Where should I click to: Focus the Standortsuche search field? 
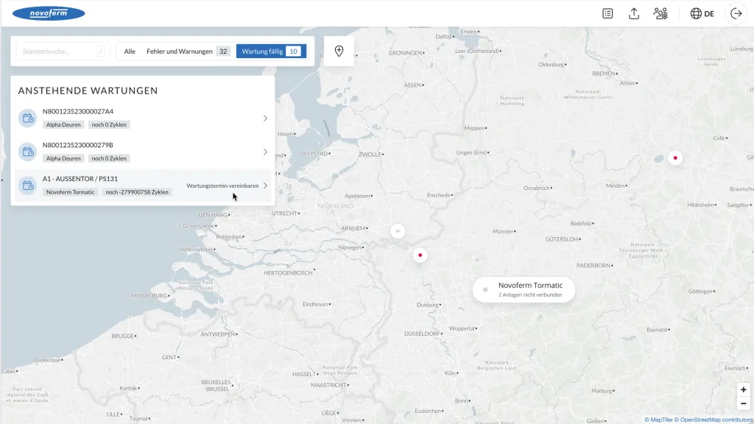coord(63,51)
